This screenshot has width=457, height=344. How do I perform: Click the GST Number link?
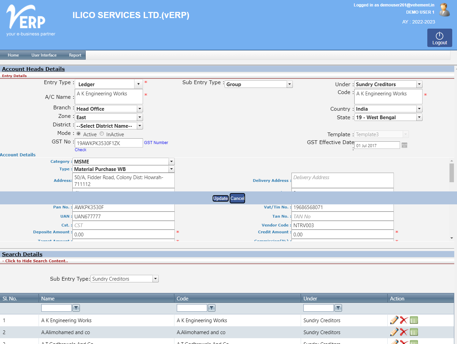point(156,143)
